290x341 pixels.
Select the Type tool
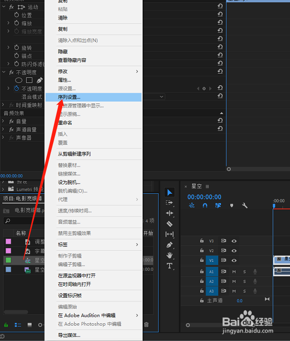click(x=169, y=266)
